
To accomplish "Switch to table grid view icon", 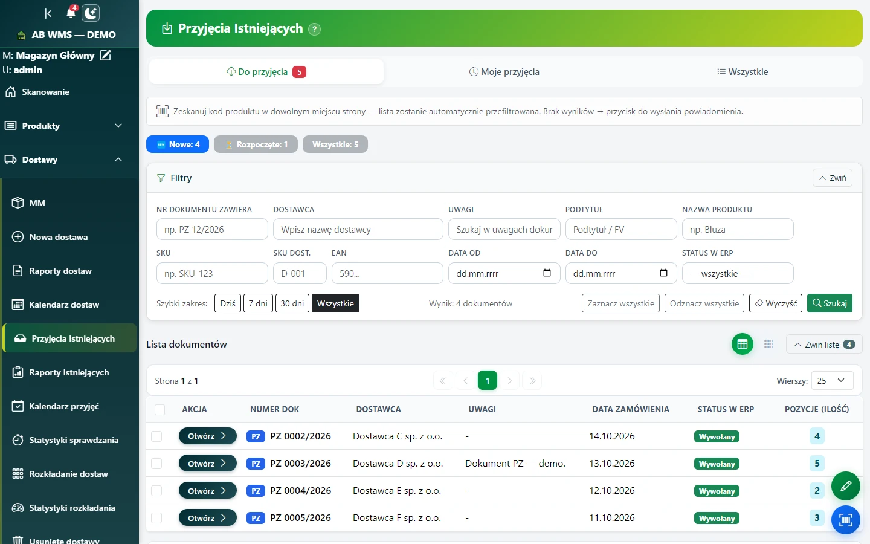I will pyautogui.click(x=743, y=344).
